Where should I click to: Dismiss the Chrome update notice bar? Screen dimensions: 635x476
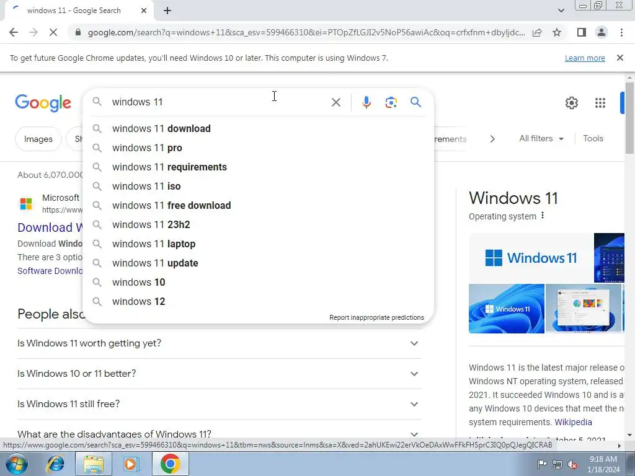(x=619, y=58)
